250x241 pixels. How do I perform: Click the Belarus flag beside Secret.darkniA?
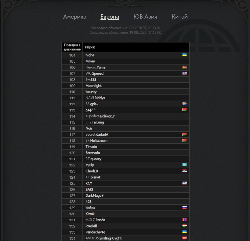[x=185, y=134]
